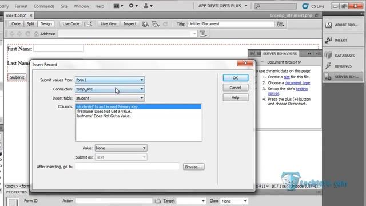Open the Site management icon menu
This screenshot has width=366, height=206.
(x=148, y=6)
